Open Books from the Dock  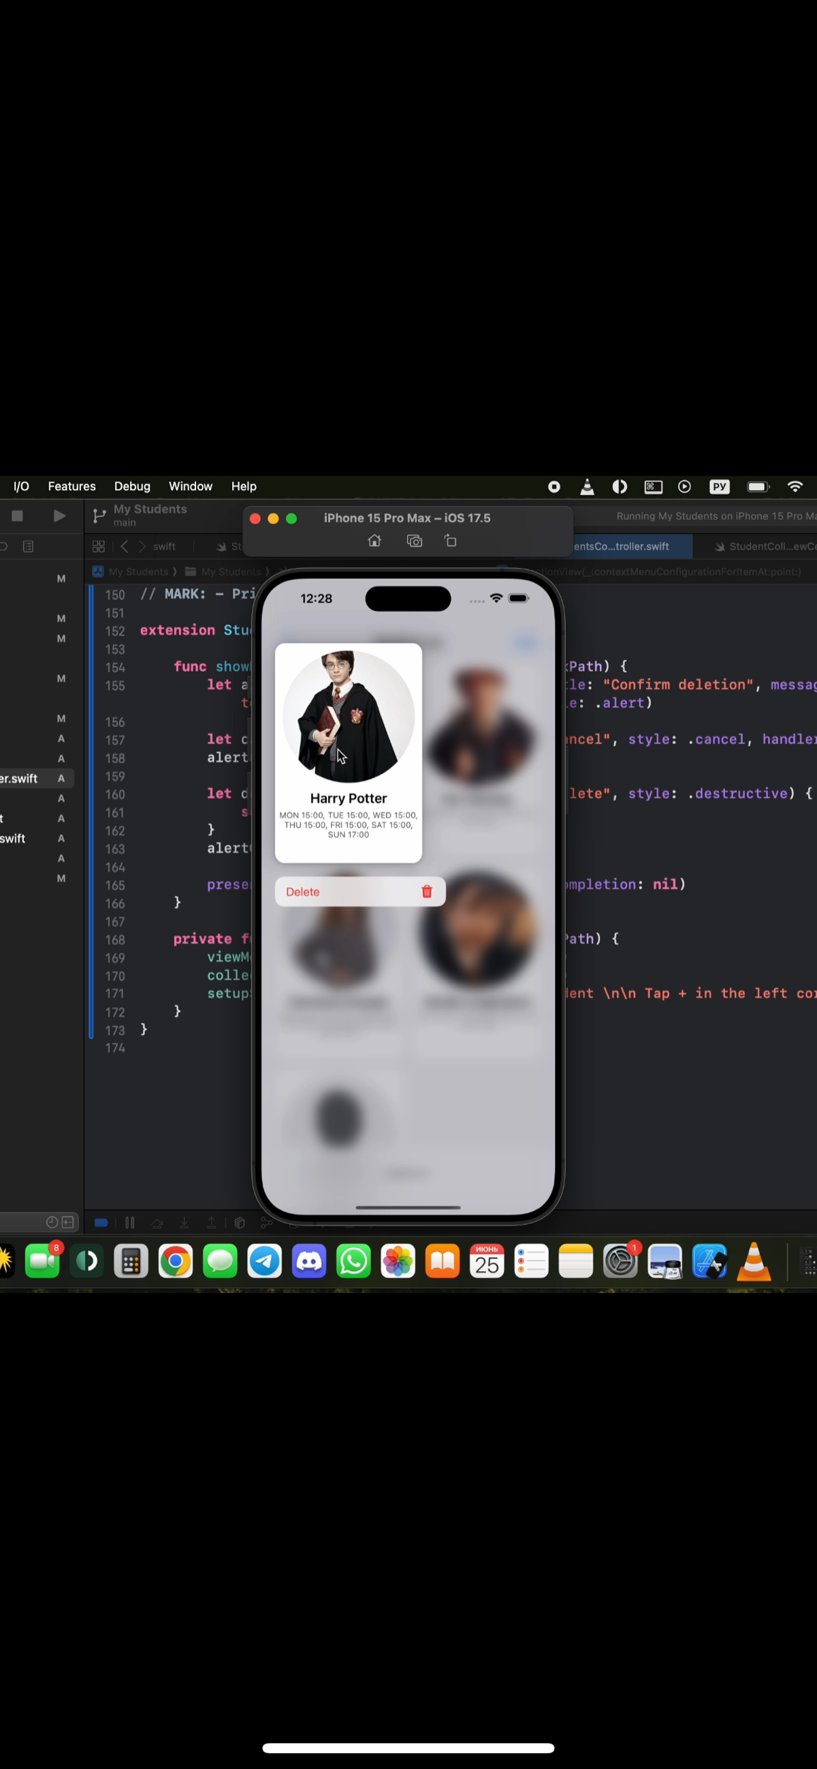coord(443,1262)
